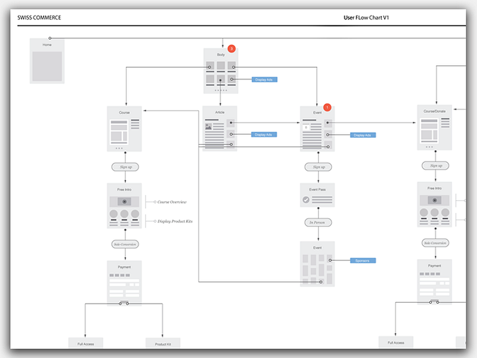Click the Course Overview annotation
This screenshot has height=358, width=477.
click(x=172, y=202)
